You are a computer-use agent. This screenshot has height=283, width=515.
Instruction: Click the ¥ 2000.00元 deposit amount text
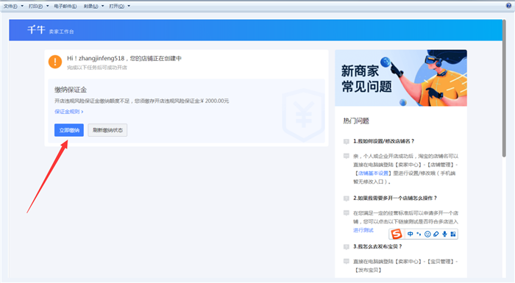[x=215, y=101]
